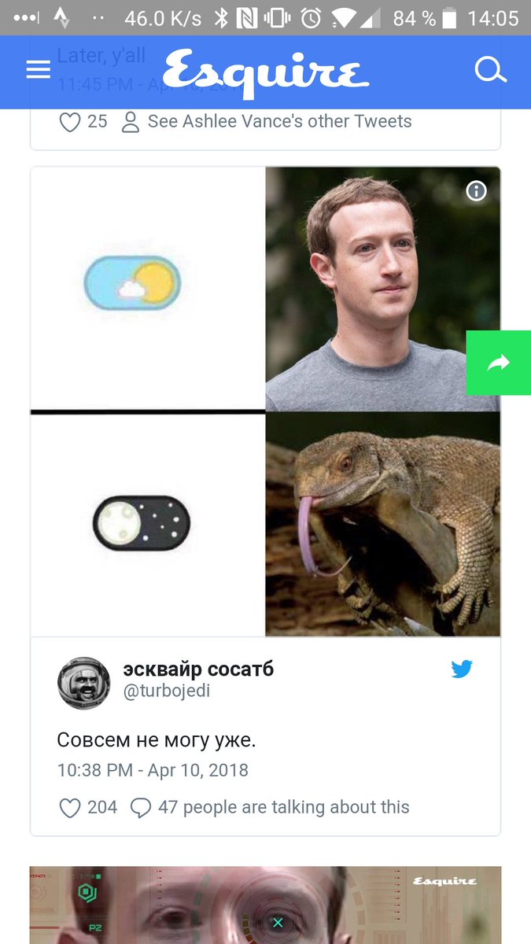Open the man's portrait photo in tweet

click(383, 289)
